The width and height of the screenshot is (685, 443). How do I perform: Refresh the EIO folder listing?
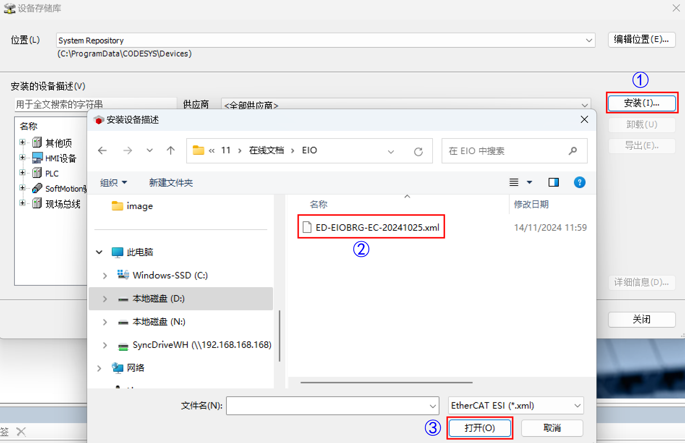[418, 152]
